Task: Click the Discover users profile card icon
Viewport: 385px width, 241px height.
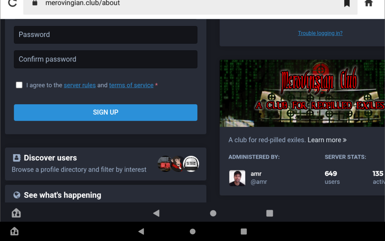Action: pos(17,158)
